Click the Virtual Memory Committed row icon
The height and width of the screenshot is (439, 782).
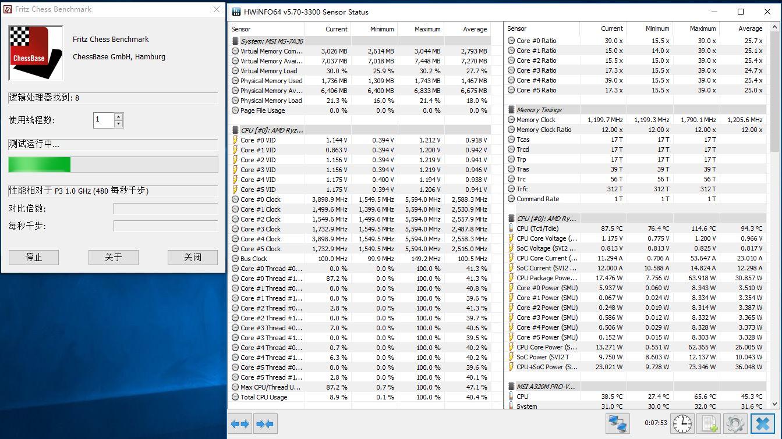[x=235, y=51]
